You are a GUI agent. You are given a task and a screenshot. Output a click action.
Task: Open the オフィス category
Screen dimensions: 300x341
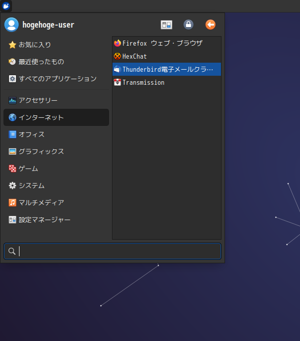click(x=56, y=134)
